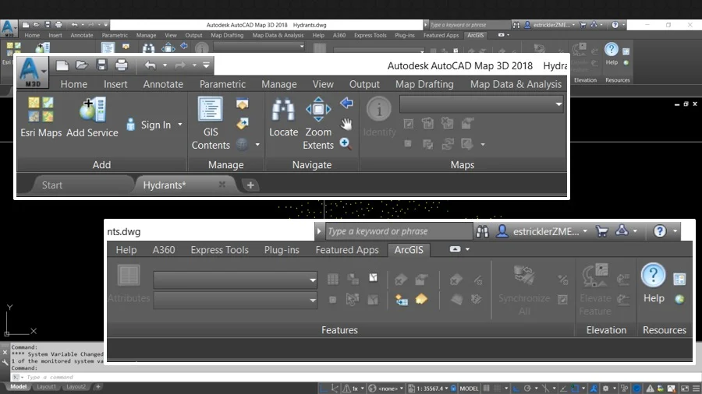Open the Express Tools tab in the lower enlarged inset
The image size is (702, 394).
219,250
